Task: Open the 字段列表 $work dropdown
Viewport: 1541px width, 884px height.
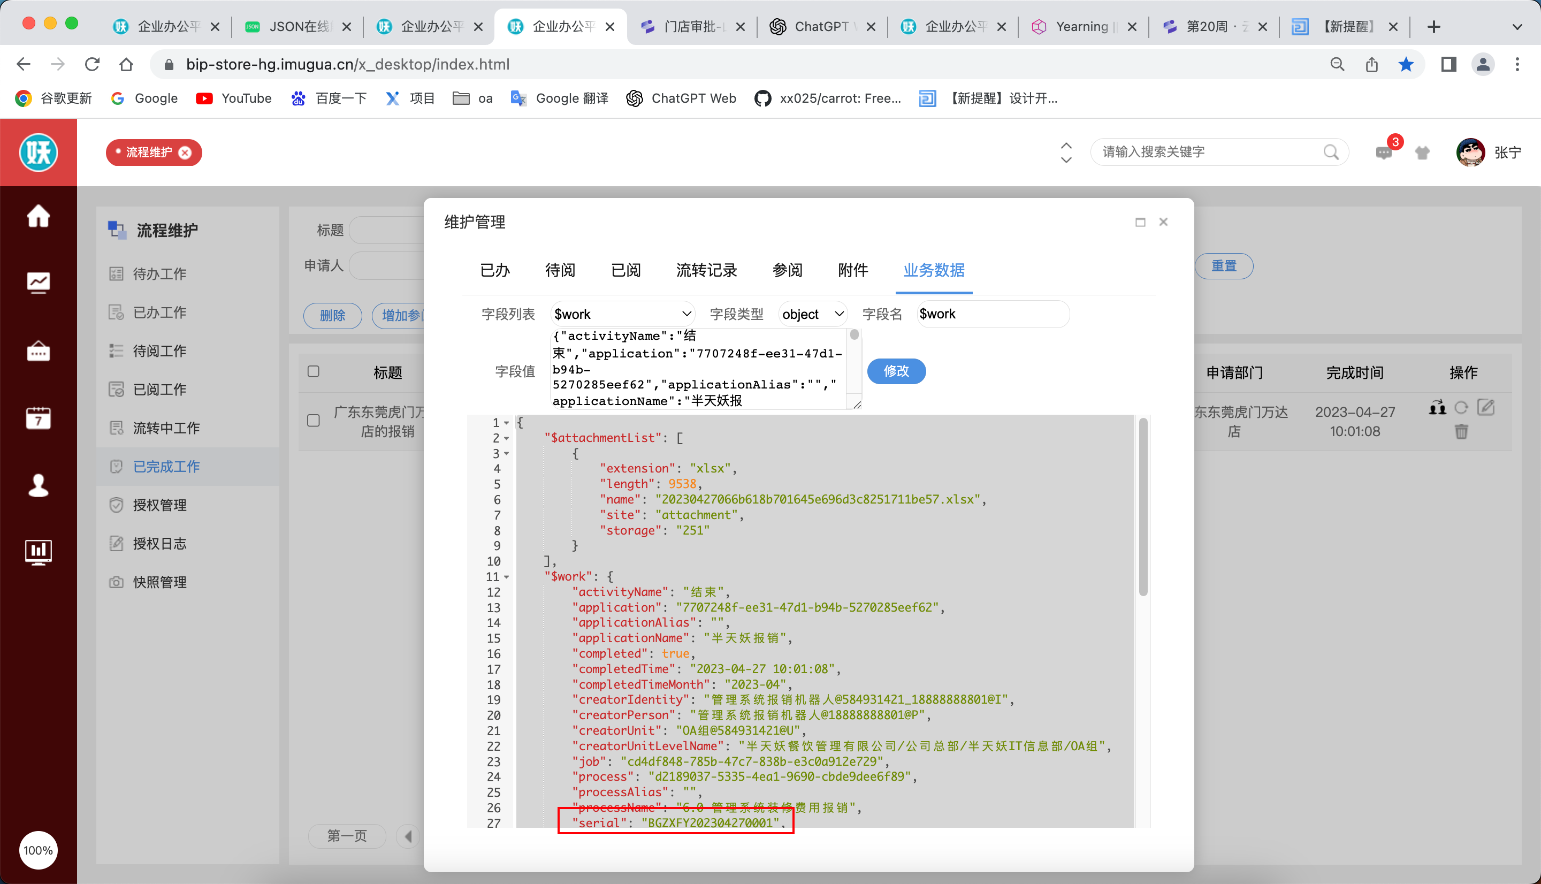Action: pyautogui.click(x=622, y=314)
